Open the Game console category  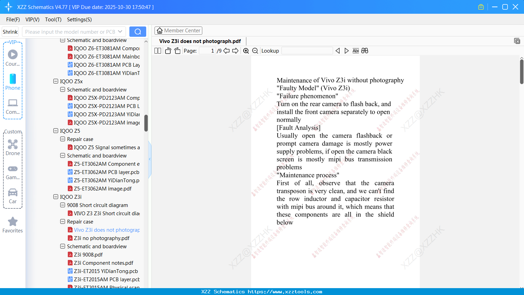pos(13,172)
